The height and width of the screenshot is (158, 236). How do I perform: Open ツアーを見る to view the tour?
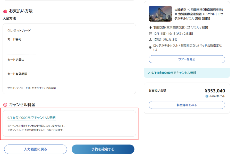point(187,59)
